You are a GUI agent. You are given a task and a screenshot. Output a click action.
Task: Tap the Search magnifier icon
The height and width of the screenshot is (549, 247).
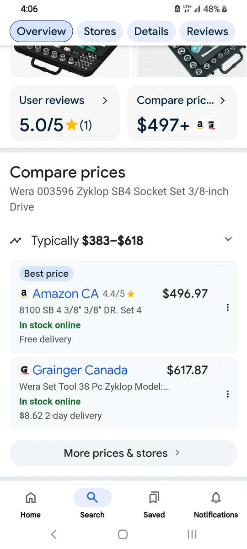tap(92, 497)
